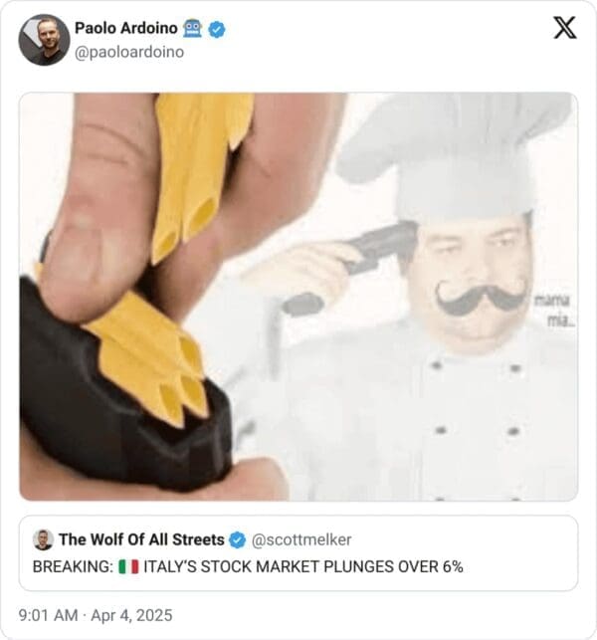Open the quoted BREAKING stock market tweet text
This screenshot has height=640, width=597.
point(248,567)
